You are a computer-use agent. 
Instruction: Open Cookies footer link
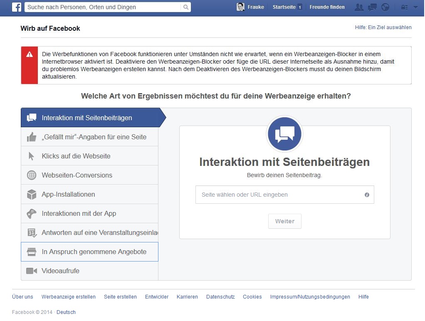click(x=252, y=297)
